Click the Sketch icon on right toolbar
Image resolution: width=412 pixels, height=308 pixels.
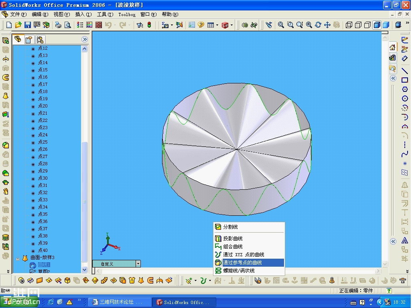tap(405, 40)
